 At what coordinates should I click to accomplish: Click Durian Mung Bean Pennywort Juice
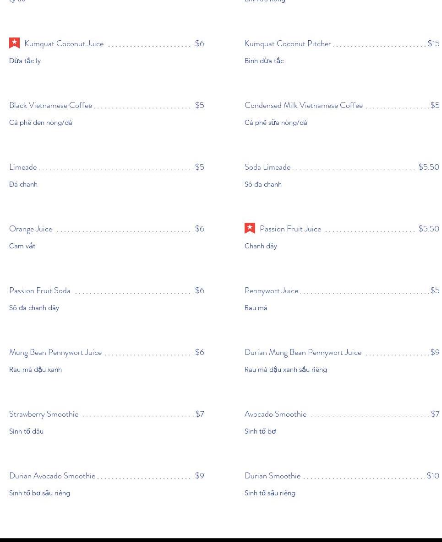pyautogui.click(x=303, y=352)
